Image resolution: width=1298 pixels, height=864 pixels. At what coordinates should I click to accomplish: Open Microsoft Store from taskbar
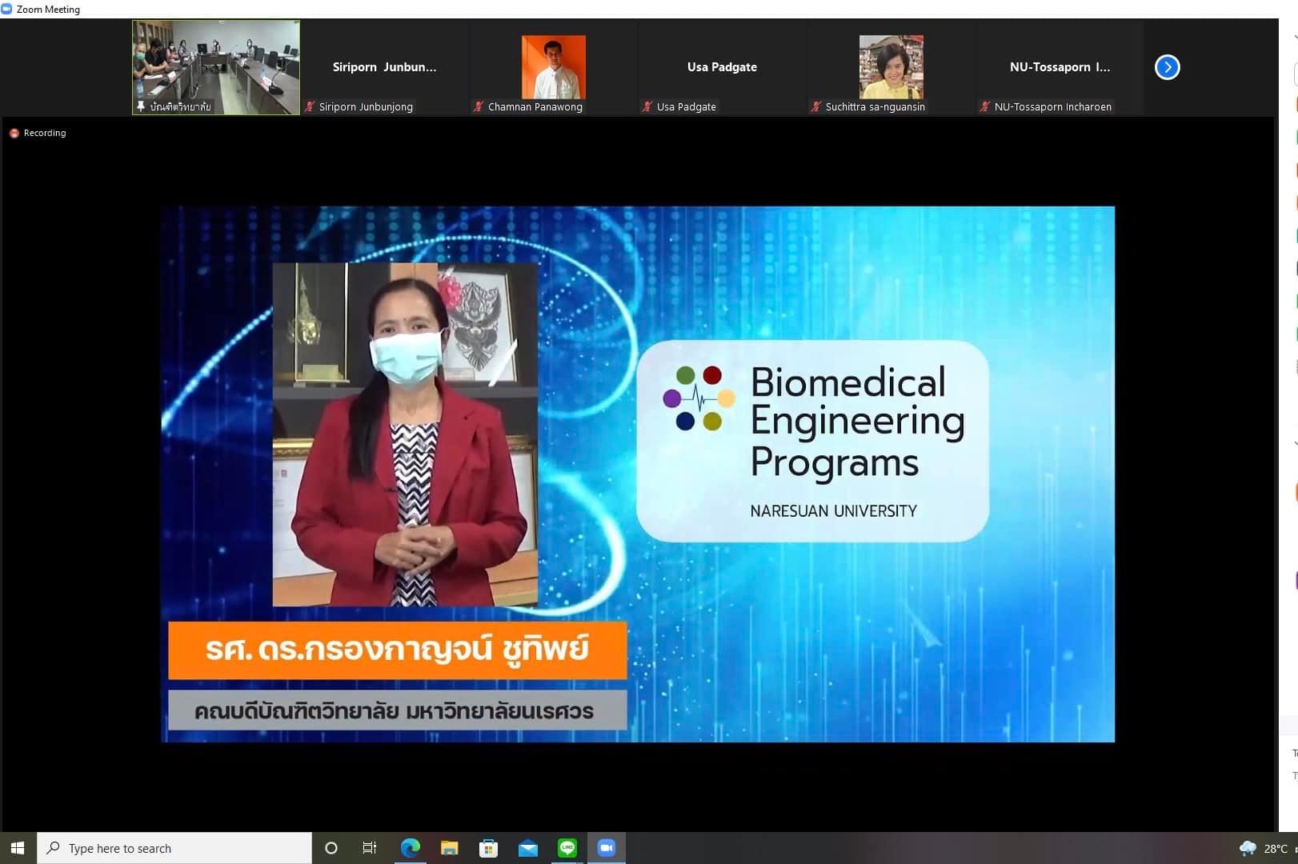tap(488, 848)
